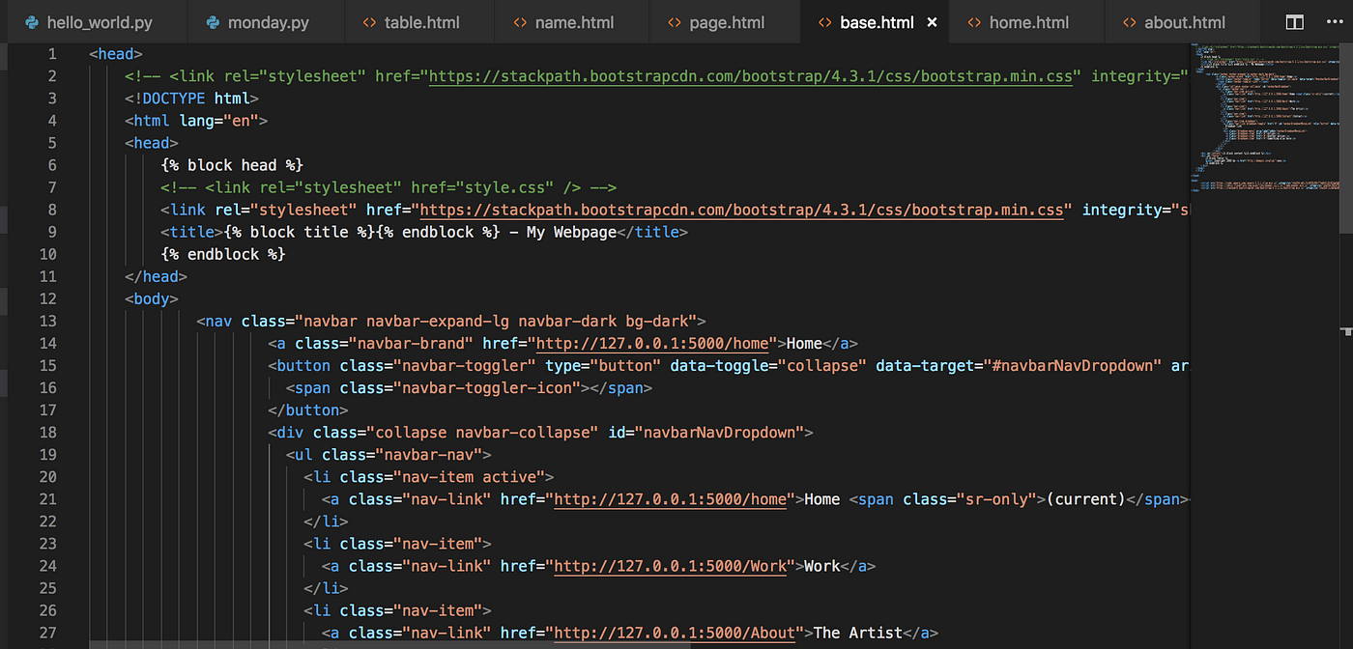
Task: Click the ul class navbar-nav line
Action: [x=389, y=454]
